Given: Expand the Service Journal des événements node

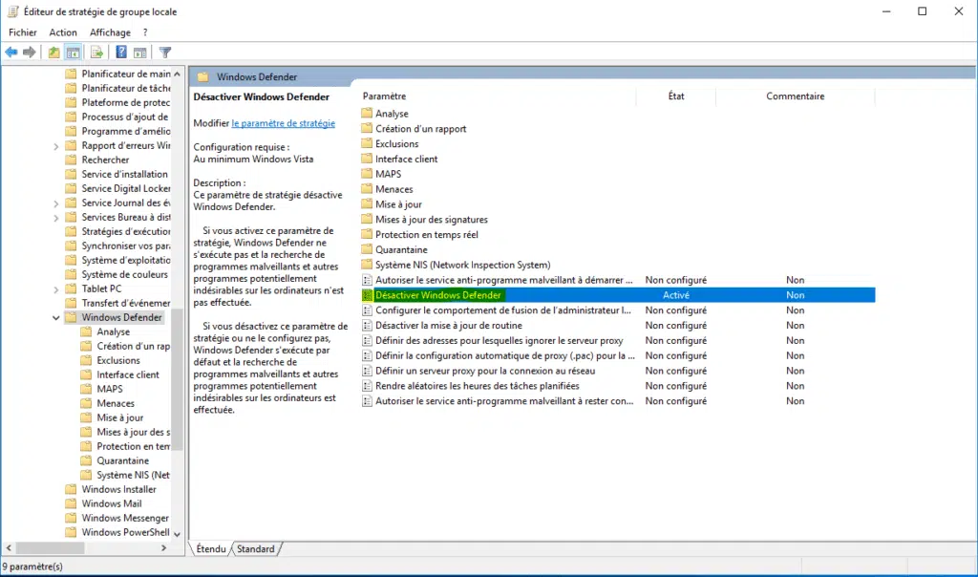Looking at the screenshot, I should (x=56, y=204).
